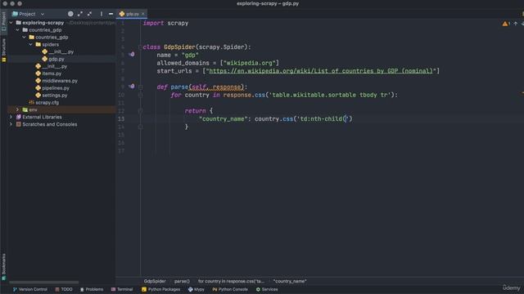Image resolution: width=524 pixels, height=294 pixels.
Task: Collapse the exploring-scrapy root folder
Action: click(x=11, y=23)
